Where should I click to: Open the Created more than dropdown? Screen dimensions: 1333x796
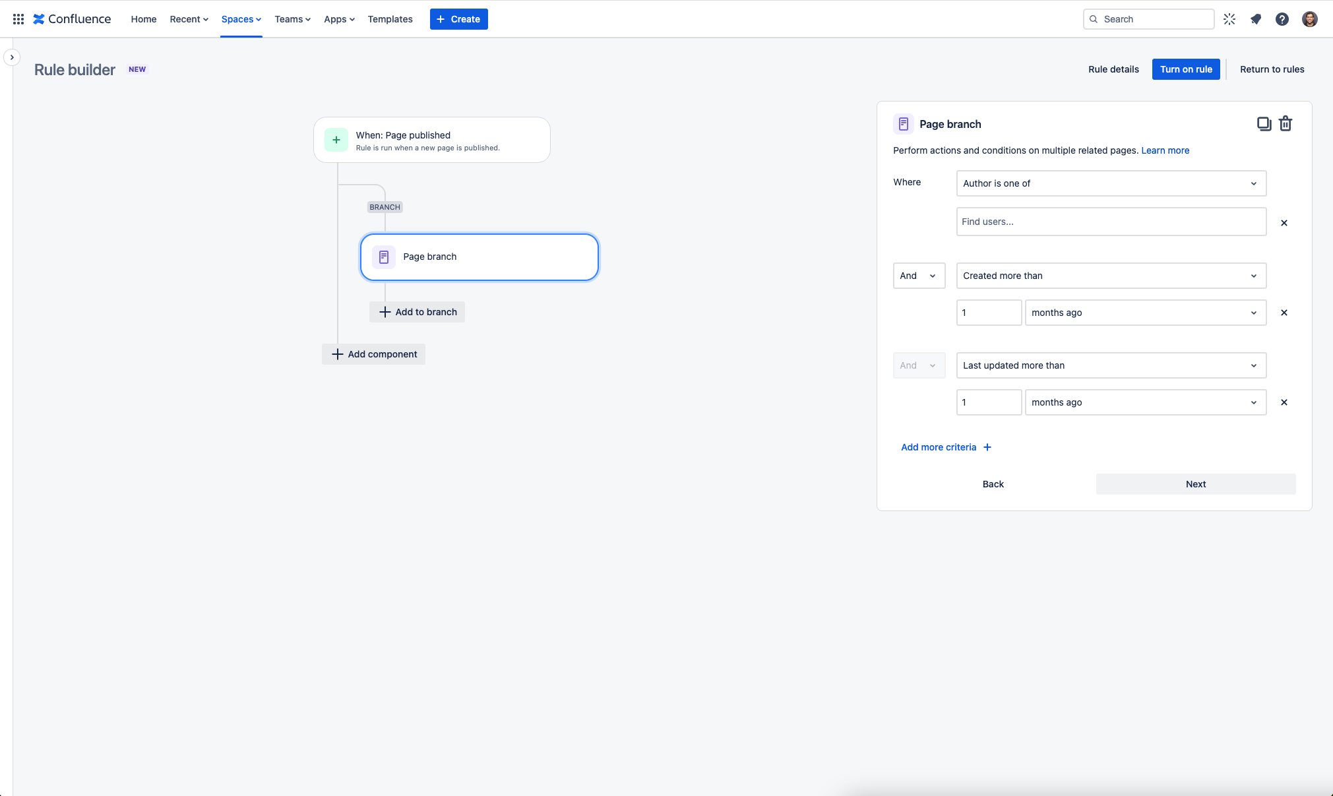click(x=1111, y=276)
